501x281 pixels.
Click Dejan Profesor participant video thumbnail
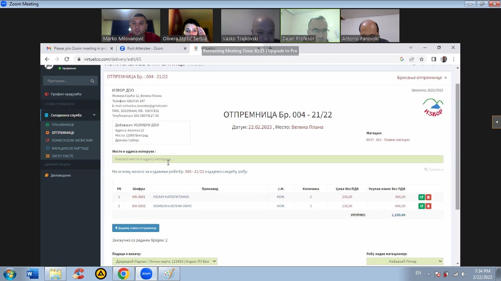coord(310,26)
